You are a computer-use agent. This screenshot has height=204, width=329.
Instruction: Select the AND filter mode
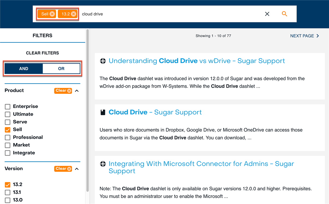[x=24, y=69]
